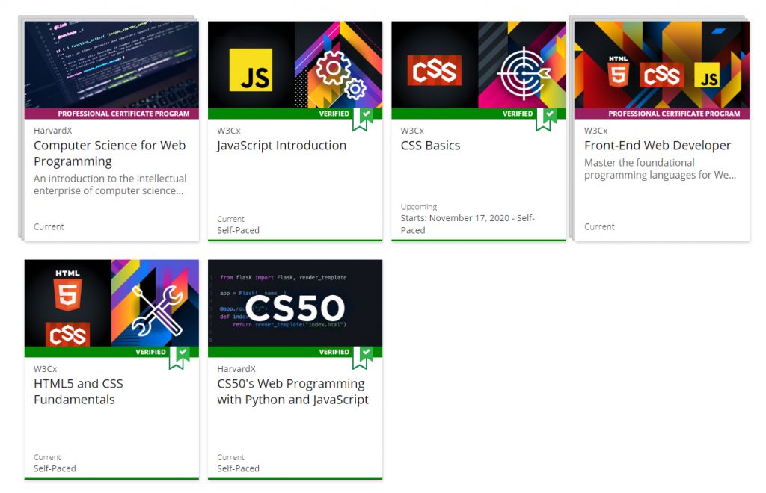Screen dimensions: 766x493
Task: Click 'Starts: November 17, 2020 - Self-Paced' text
Action: (468, 224)
